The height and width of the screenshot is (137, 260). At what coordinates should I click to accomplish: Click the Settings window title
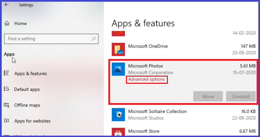pyautogui.click(x=26, y=5)
